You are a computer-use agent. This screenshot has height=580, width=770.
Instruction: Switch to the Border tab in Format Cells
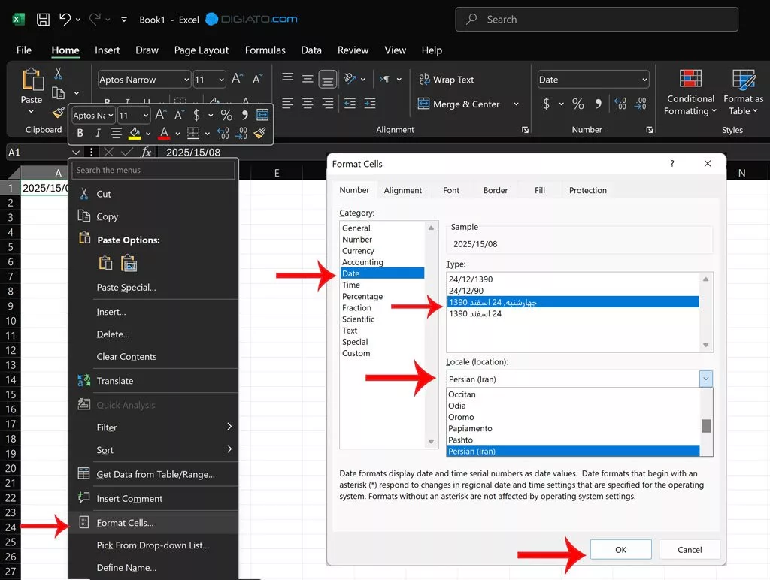coord(495,190)
